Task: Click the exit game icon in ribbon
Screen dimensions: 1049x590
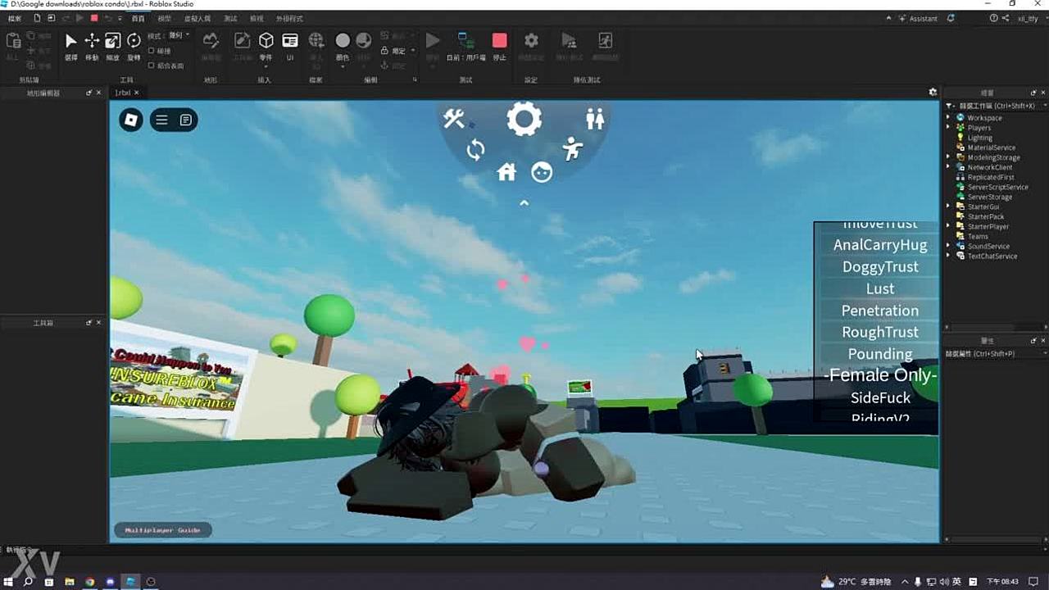Action: tap(605, 41)
